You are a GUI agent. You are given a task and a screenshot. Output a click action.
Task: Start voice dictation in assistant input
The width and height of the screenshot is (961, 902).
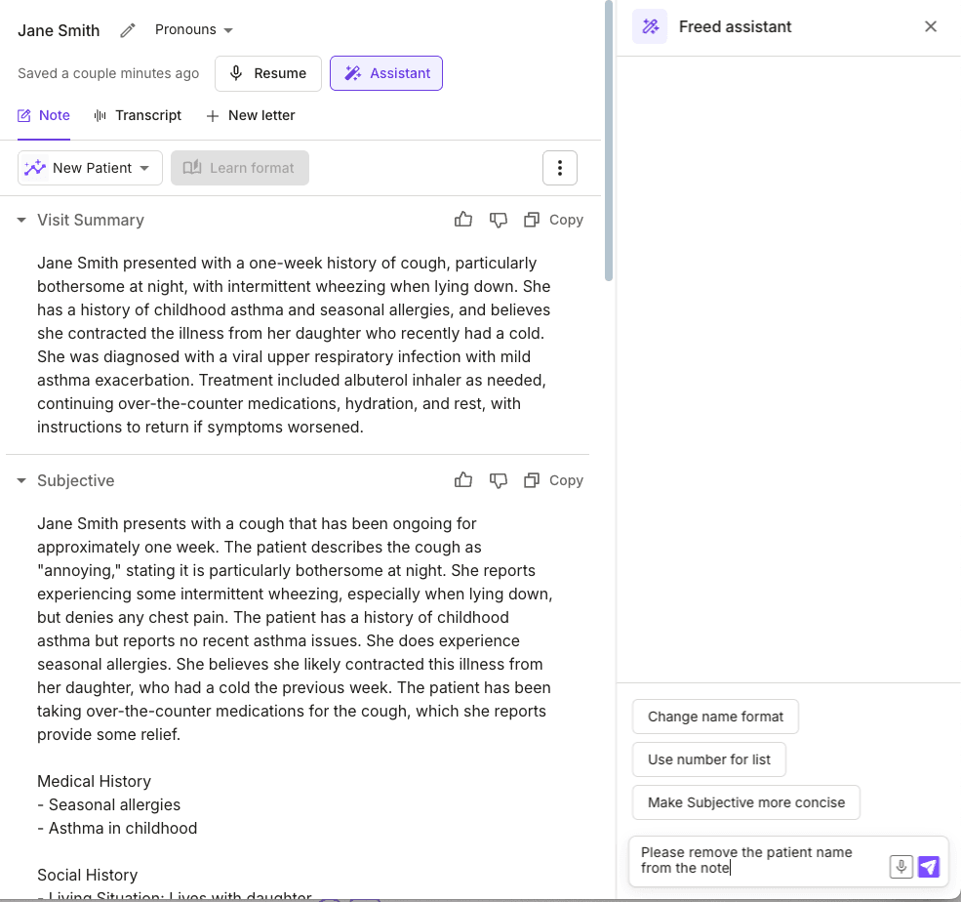coord(901,867)
